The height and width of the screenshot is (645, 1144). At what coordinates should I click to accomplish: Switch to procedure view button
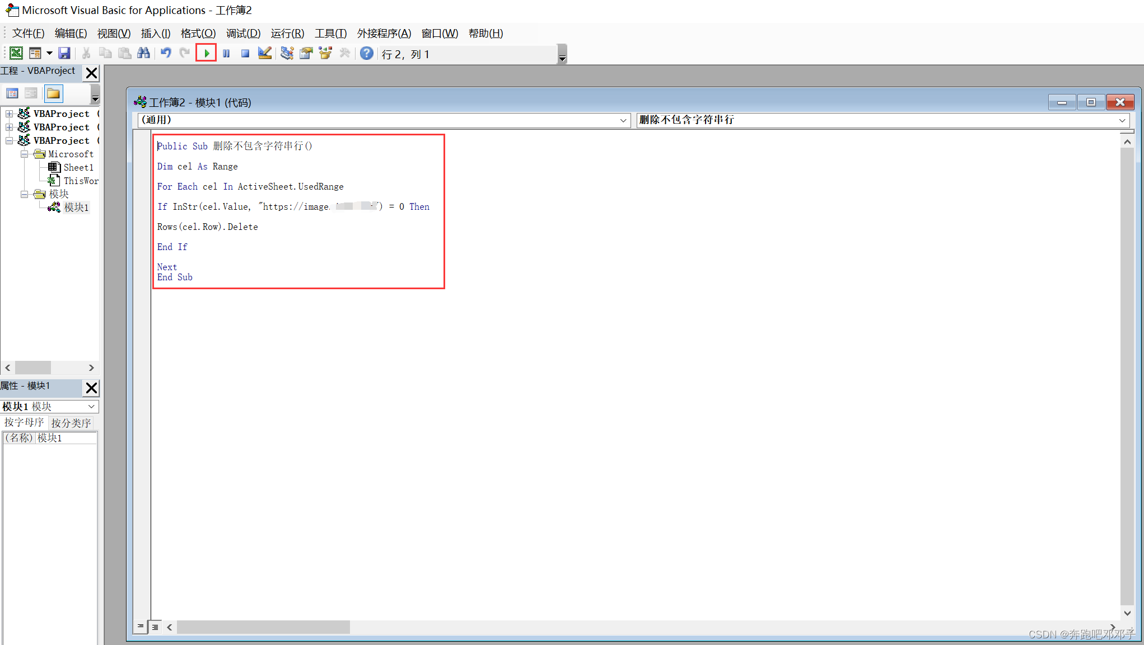(x=141, y=627)
